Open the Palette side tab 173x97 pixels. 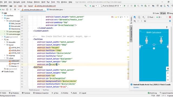[131, 20]
